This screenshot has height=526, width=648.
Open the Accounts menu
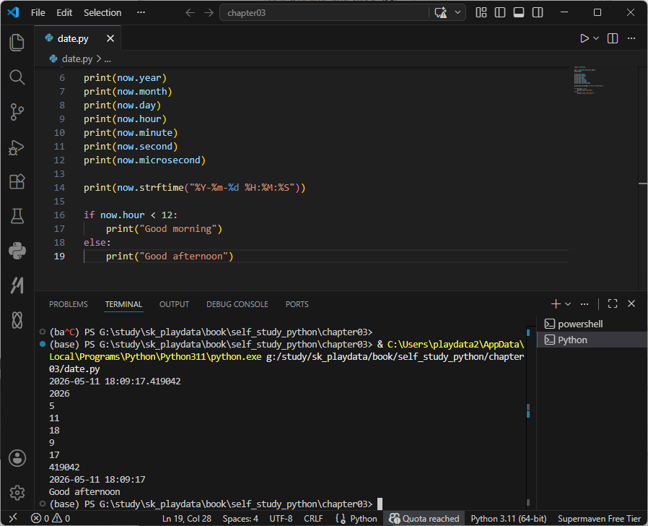point(17,458)
